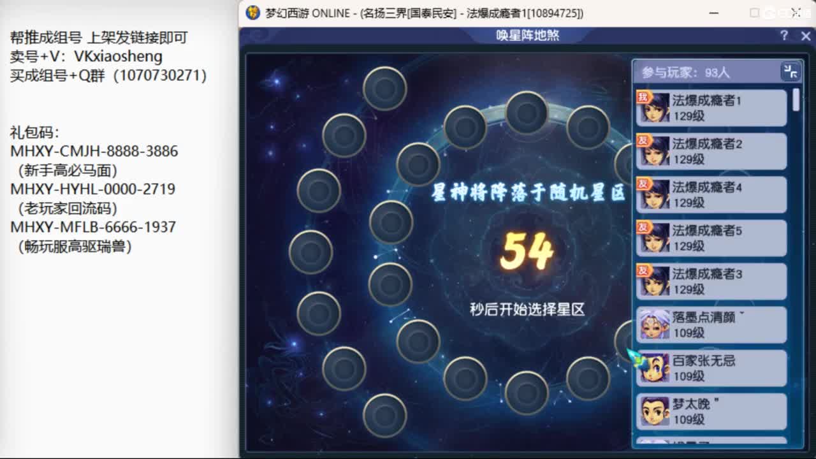Click 109级 level under 百家张无忌
The height and width of the screenshot is (459, 816).
(x=689, y=377)
